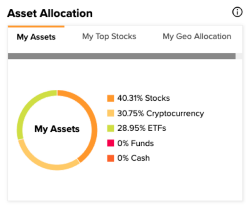Open the My Top Stocks tab
The height and width of the screenshot is (209, 249).
109,36
